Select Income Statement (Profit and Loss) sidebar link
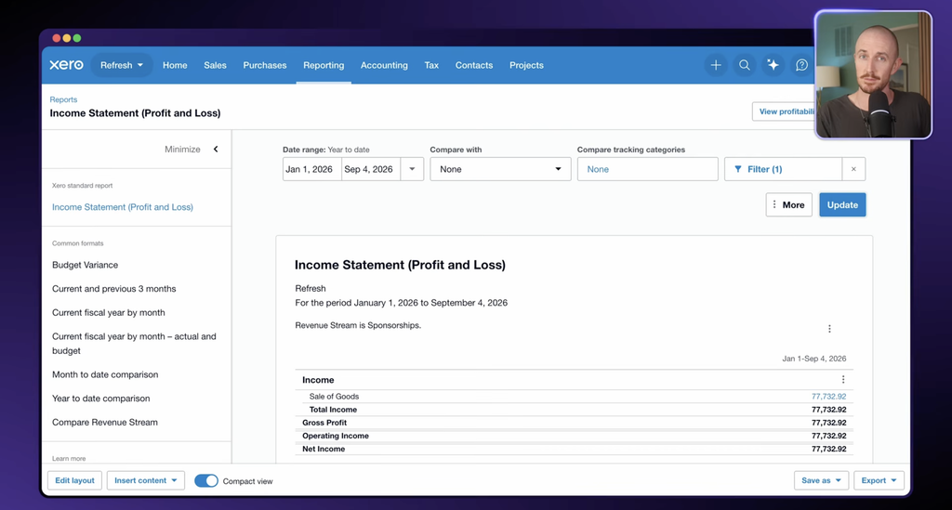The image size is (952, 510). tap(123, 207)
